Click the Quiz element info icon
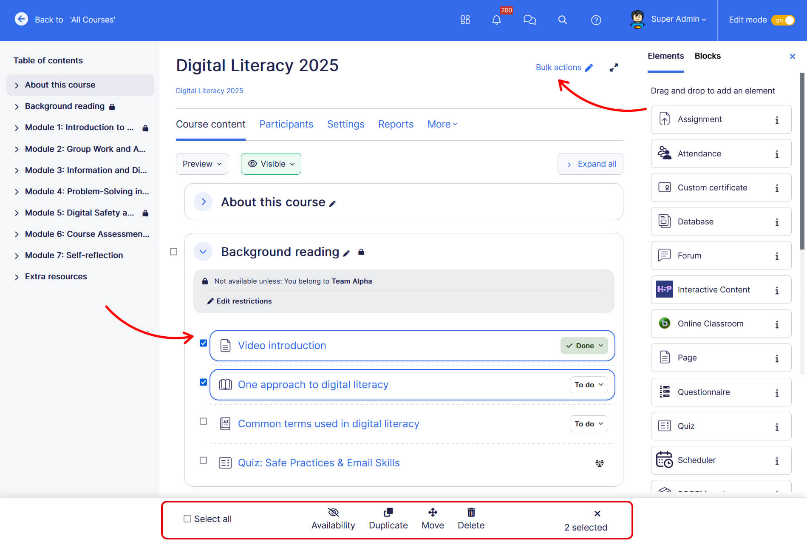Viewport: 807px width, 542px height. pos(777,427)
